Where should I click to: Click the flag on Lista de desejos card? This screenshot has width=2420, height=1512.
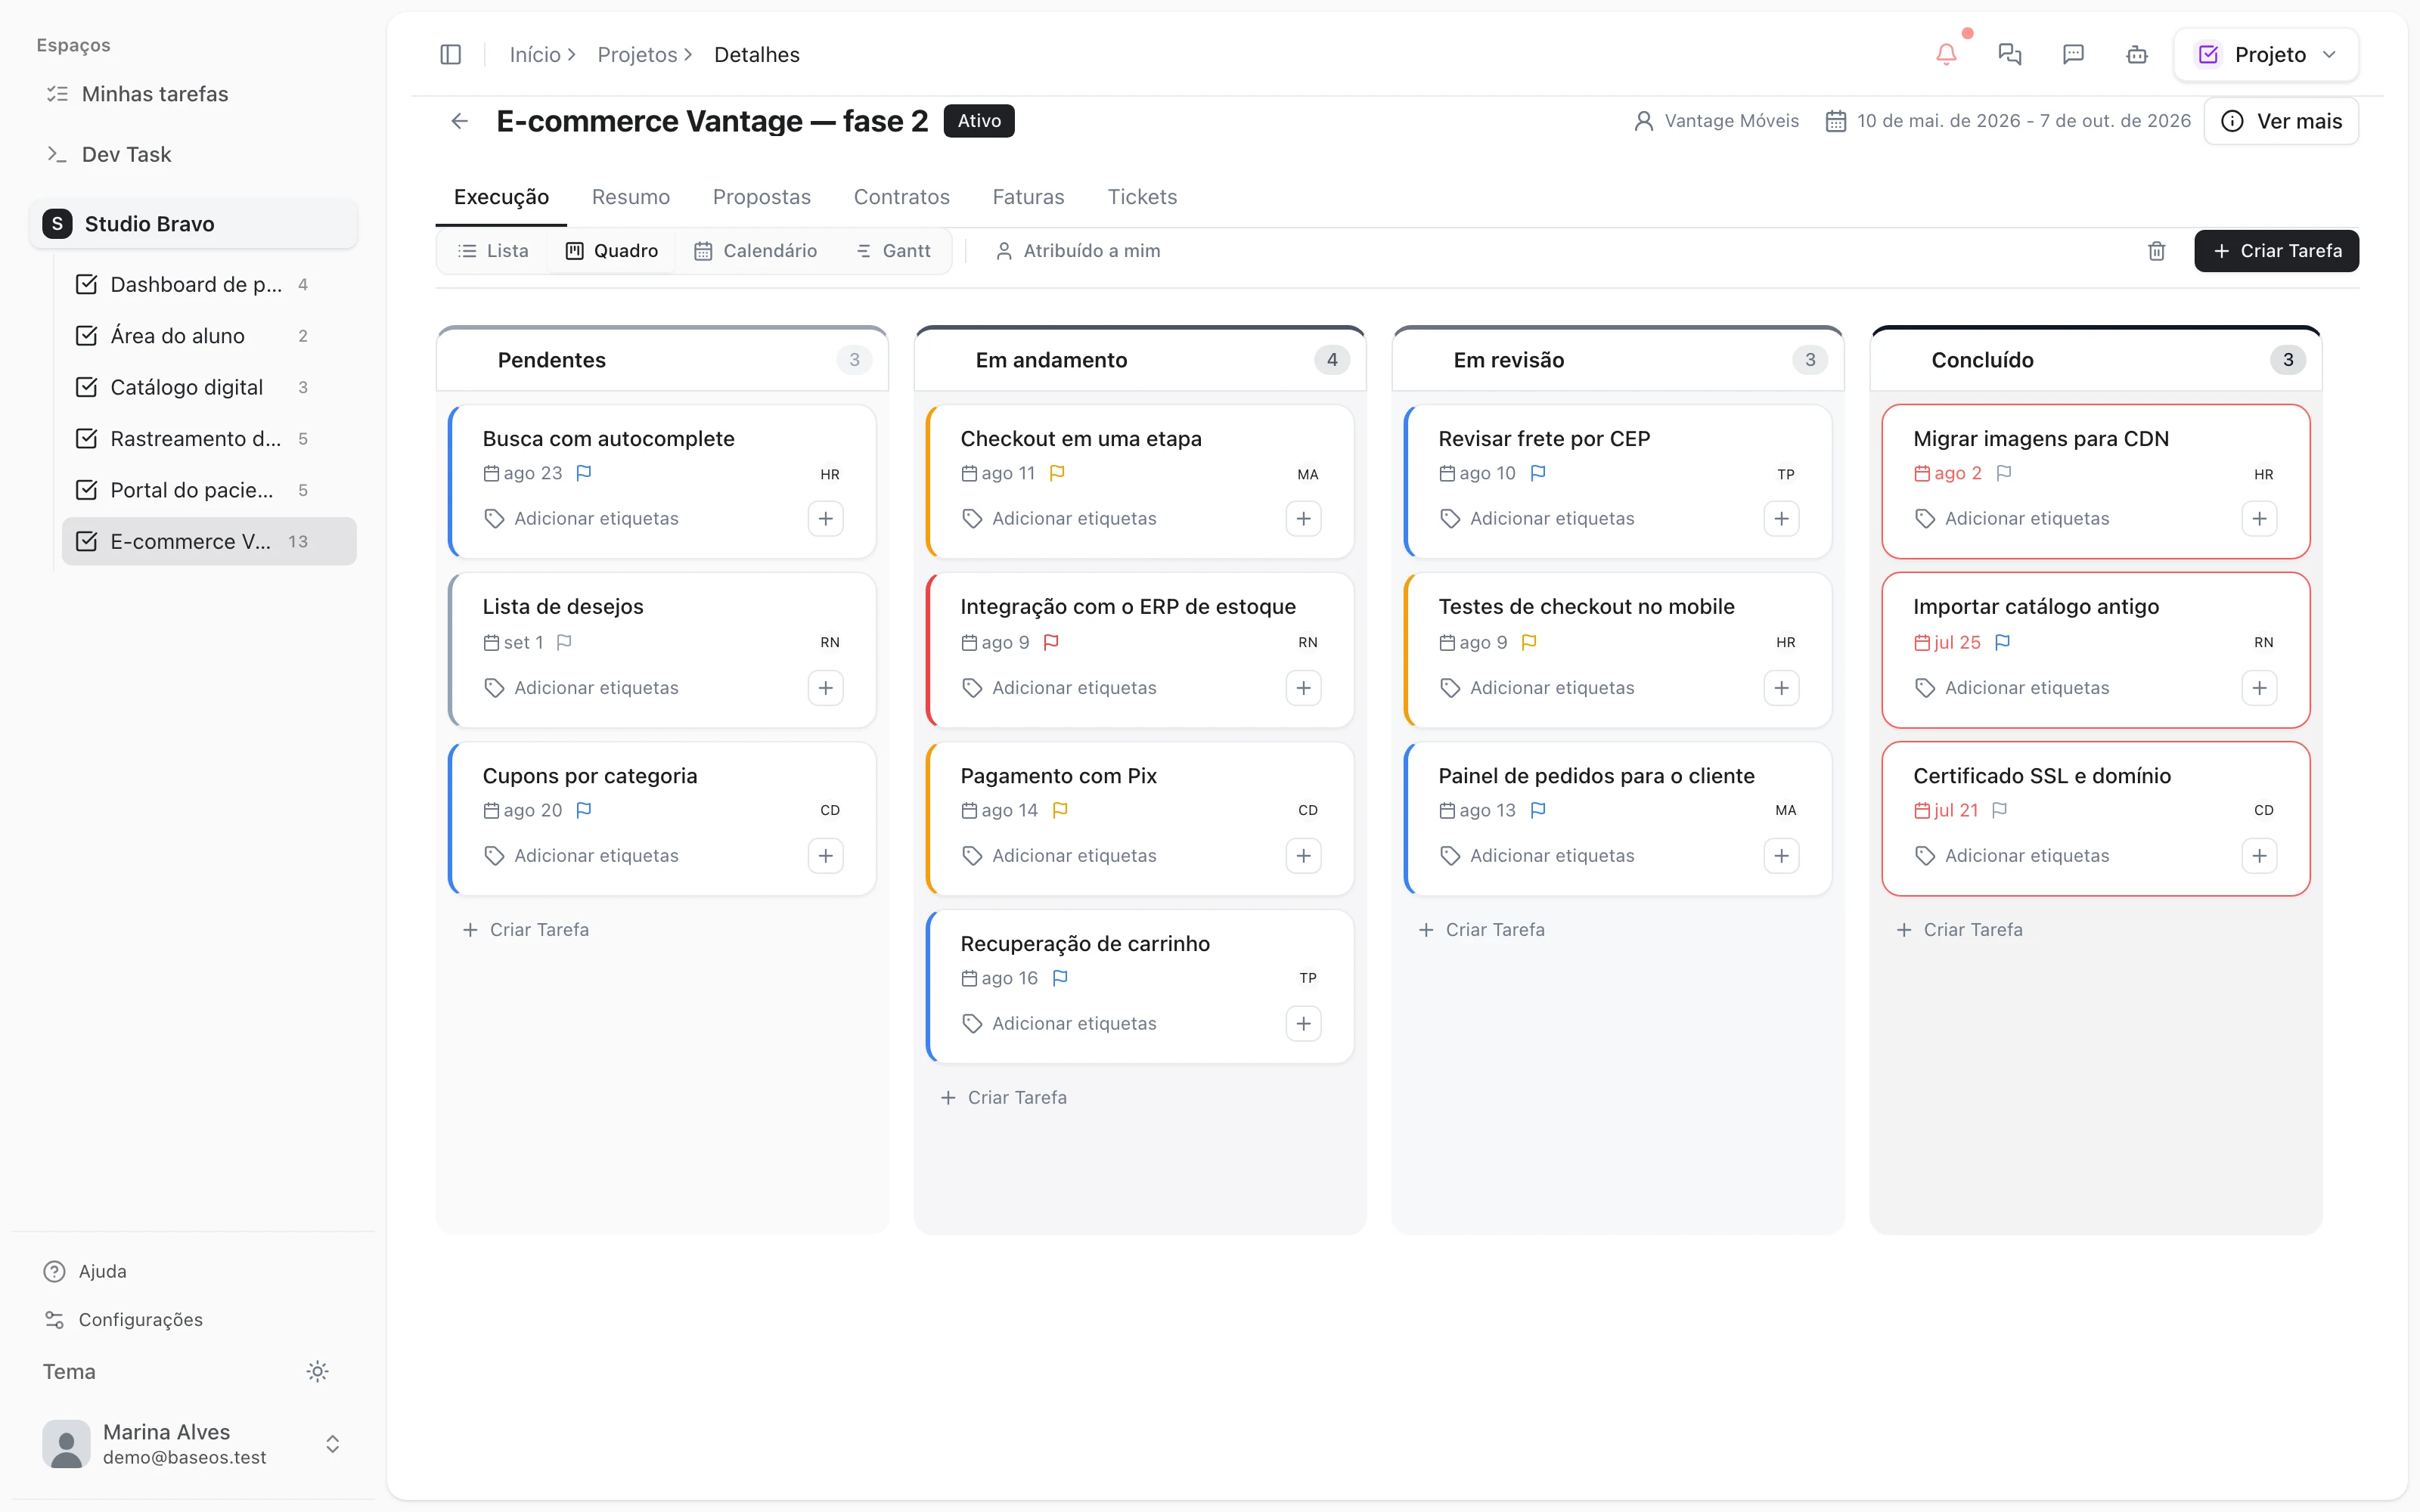[564, 642]
